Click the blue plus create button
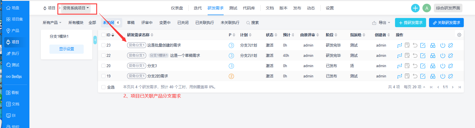This screenshot has width=475, height=128. pyautogui.click(x=415, y=8)
